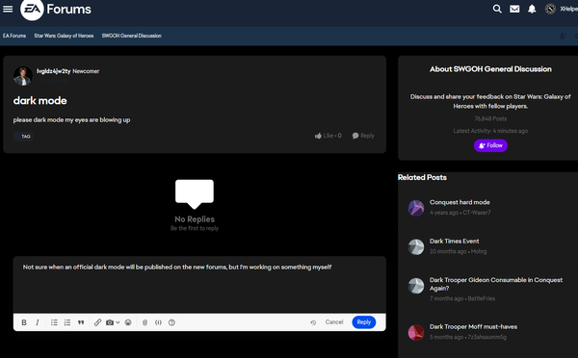This screenshot has height=358, width=578.
Task: Open SWGOH General Discussion breadcrumb
Action: coord(132,36)
